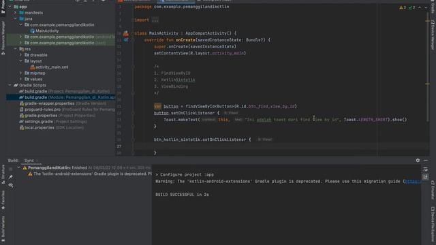Open the Favorites tool window
Image resolution: width=436 pixels, height=245 pixels.
pos(3,200)
